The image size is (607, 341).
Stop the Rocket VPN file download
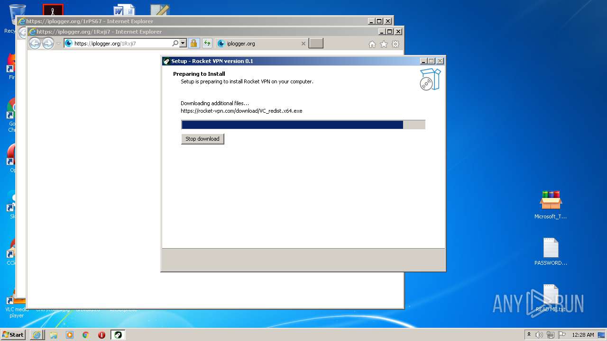pos(202,139)
